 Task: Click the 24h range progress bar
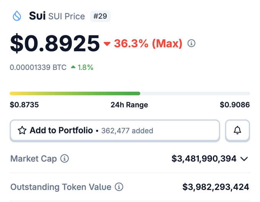tap(130, 93)
